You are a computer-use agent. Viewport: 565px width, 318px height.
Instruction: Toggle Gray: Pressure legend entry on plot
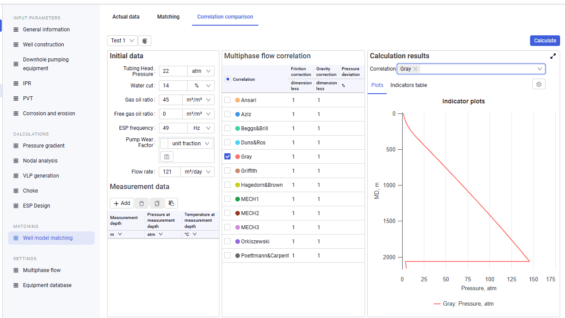(464, 304)
